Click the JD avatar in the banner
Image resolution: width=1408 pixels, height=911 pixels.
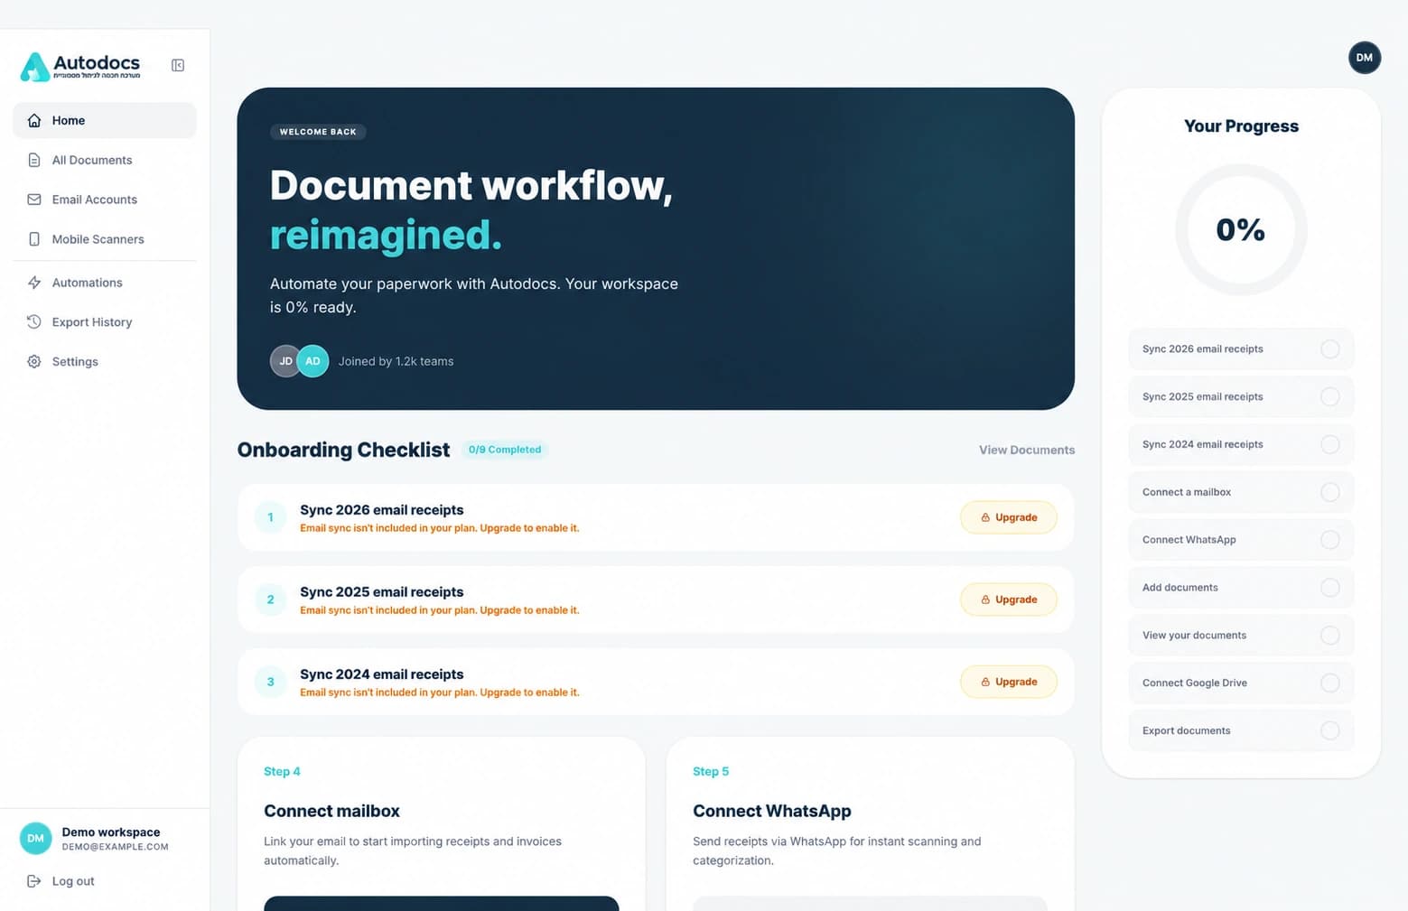(285, 361)
